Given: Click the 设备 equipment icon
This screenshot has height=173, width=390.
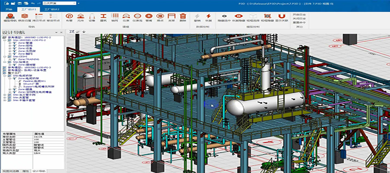Looking at the screenshot, I should tap(92, 18).
